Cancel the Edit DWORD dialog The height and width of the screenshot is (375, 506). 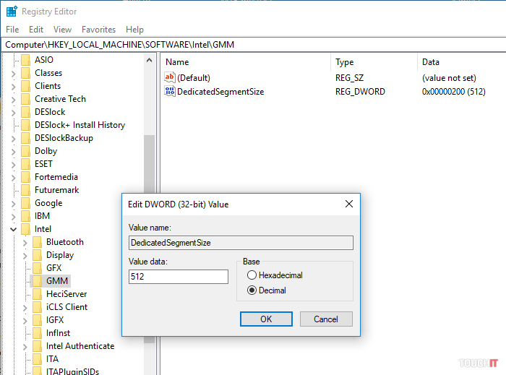[325, 319]
